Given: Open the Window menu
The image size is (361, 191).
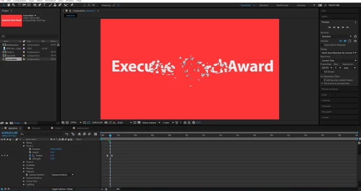Looking at the screenshot, I should [70, 1].
